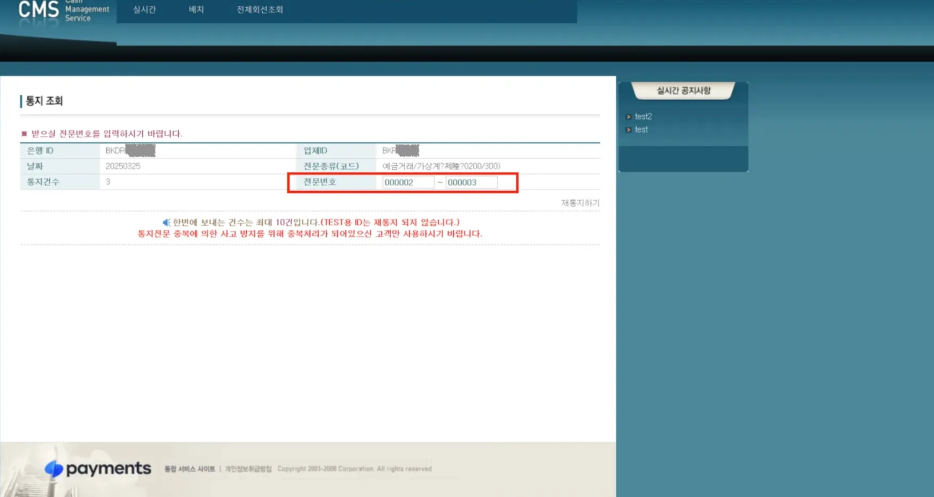934x497 pixels.
Task: Open the test notice link
Action: (x=641, y=130)
